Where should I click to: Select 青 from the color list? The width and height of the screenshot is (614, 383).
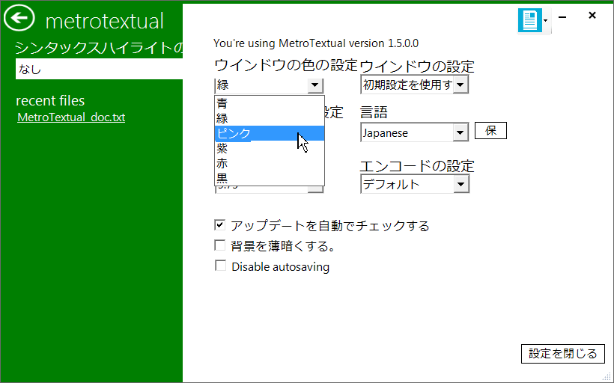(x=270, y=103)
